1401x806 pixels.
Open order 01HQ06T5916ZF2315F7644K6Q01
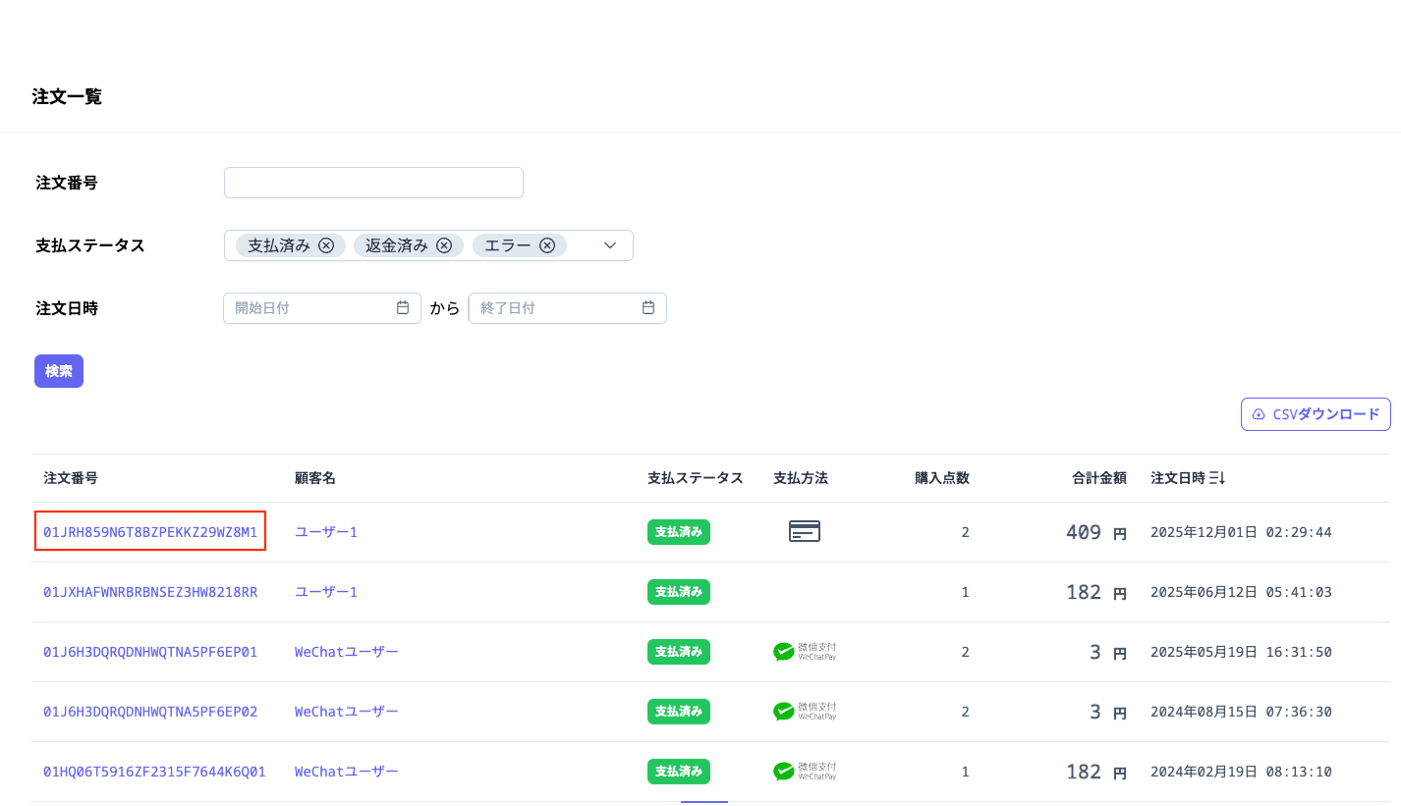click(154, 772)
